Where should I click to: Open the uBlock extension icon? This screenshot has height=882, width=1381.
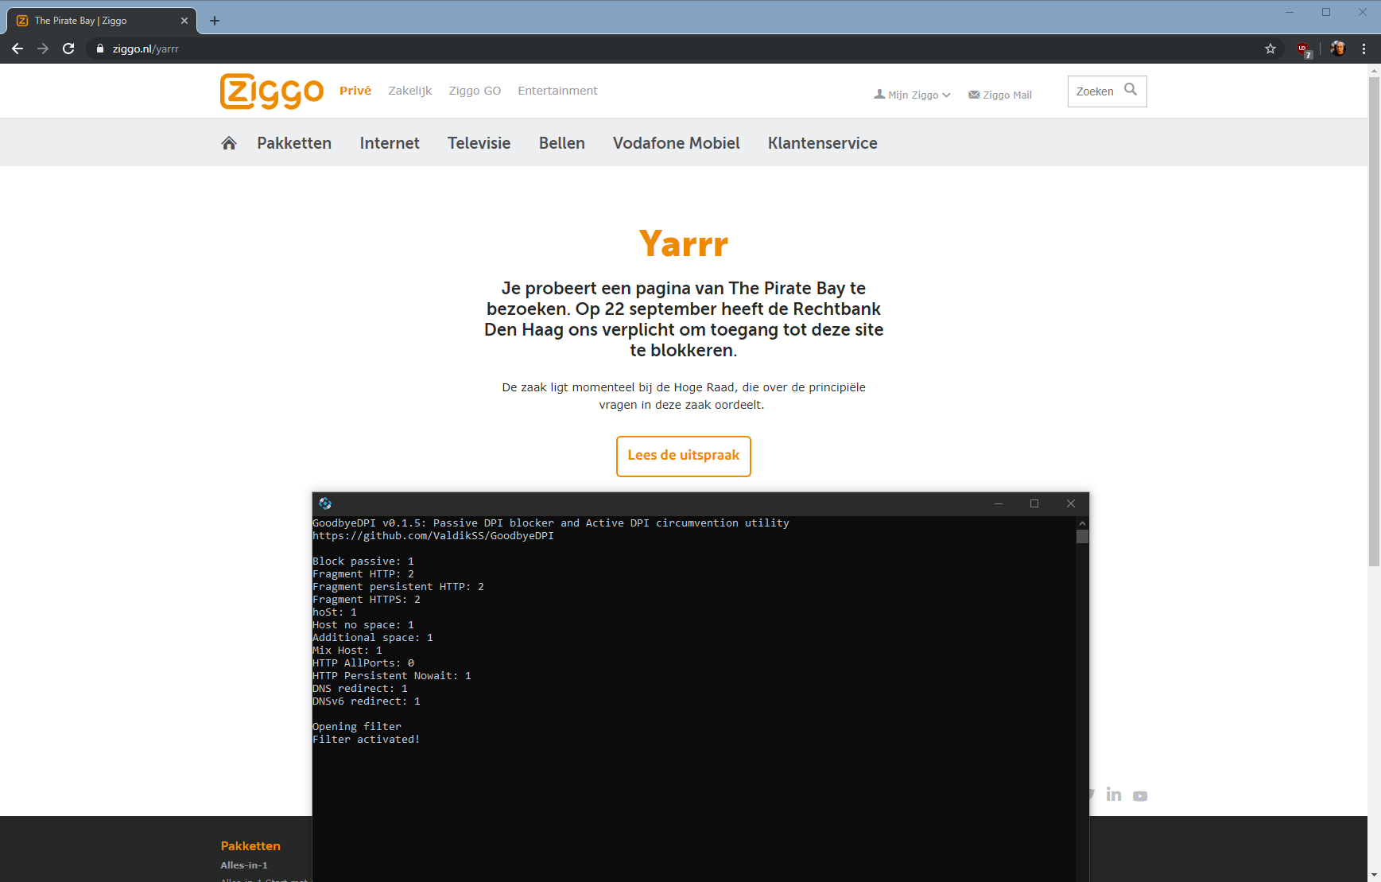(1304, 49)
